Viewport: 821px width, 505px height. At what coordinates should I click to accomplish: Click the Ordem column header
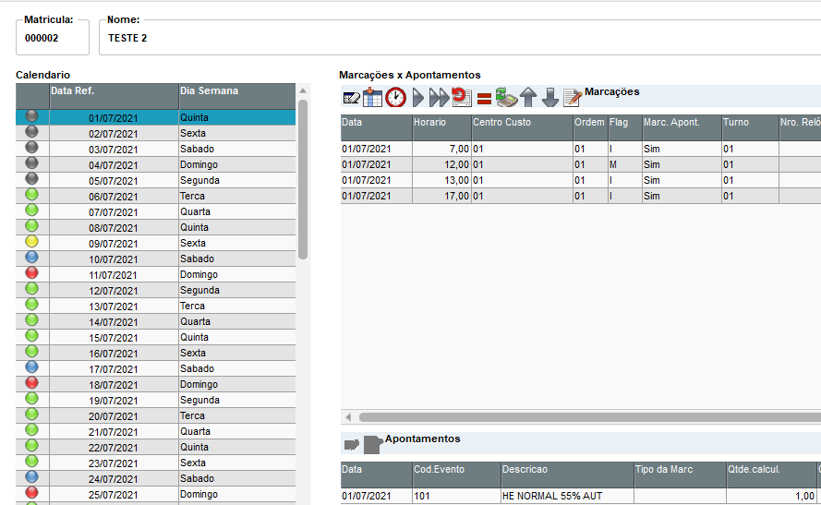pyautogui.click(x=591, y=127)
